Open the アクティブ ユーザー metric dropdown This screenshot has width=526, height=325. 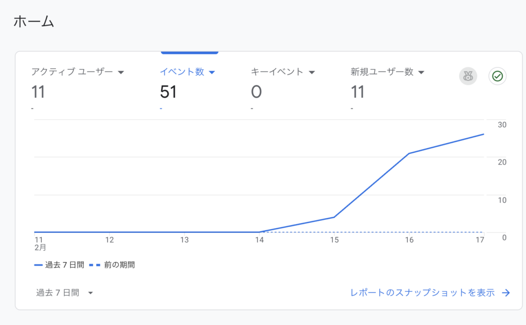click(x=121, y=72)
